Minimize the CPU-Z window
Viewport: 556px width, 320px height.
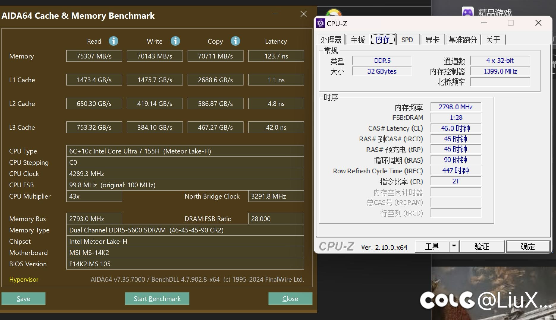tap(484, 23)
